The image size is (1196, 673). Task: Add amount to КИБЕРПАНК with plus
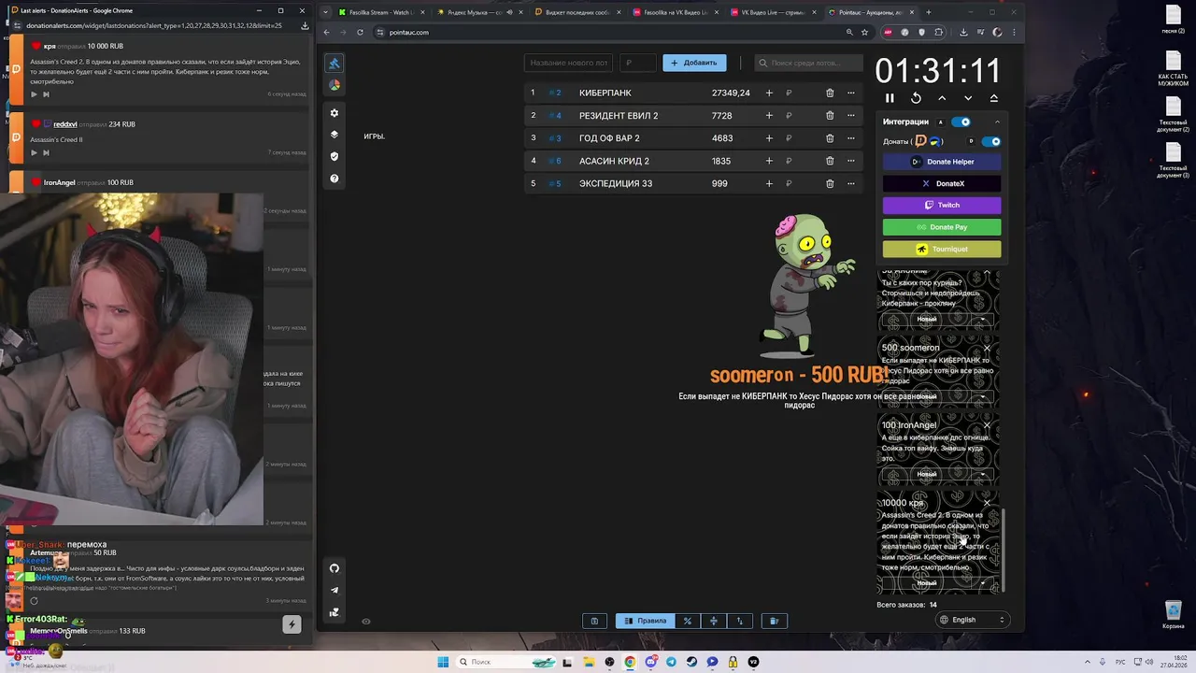click(x=769, y=93)
